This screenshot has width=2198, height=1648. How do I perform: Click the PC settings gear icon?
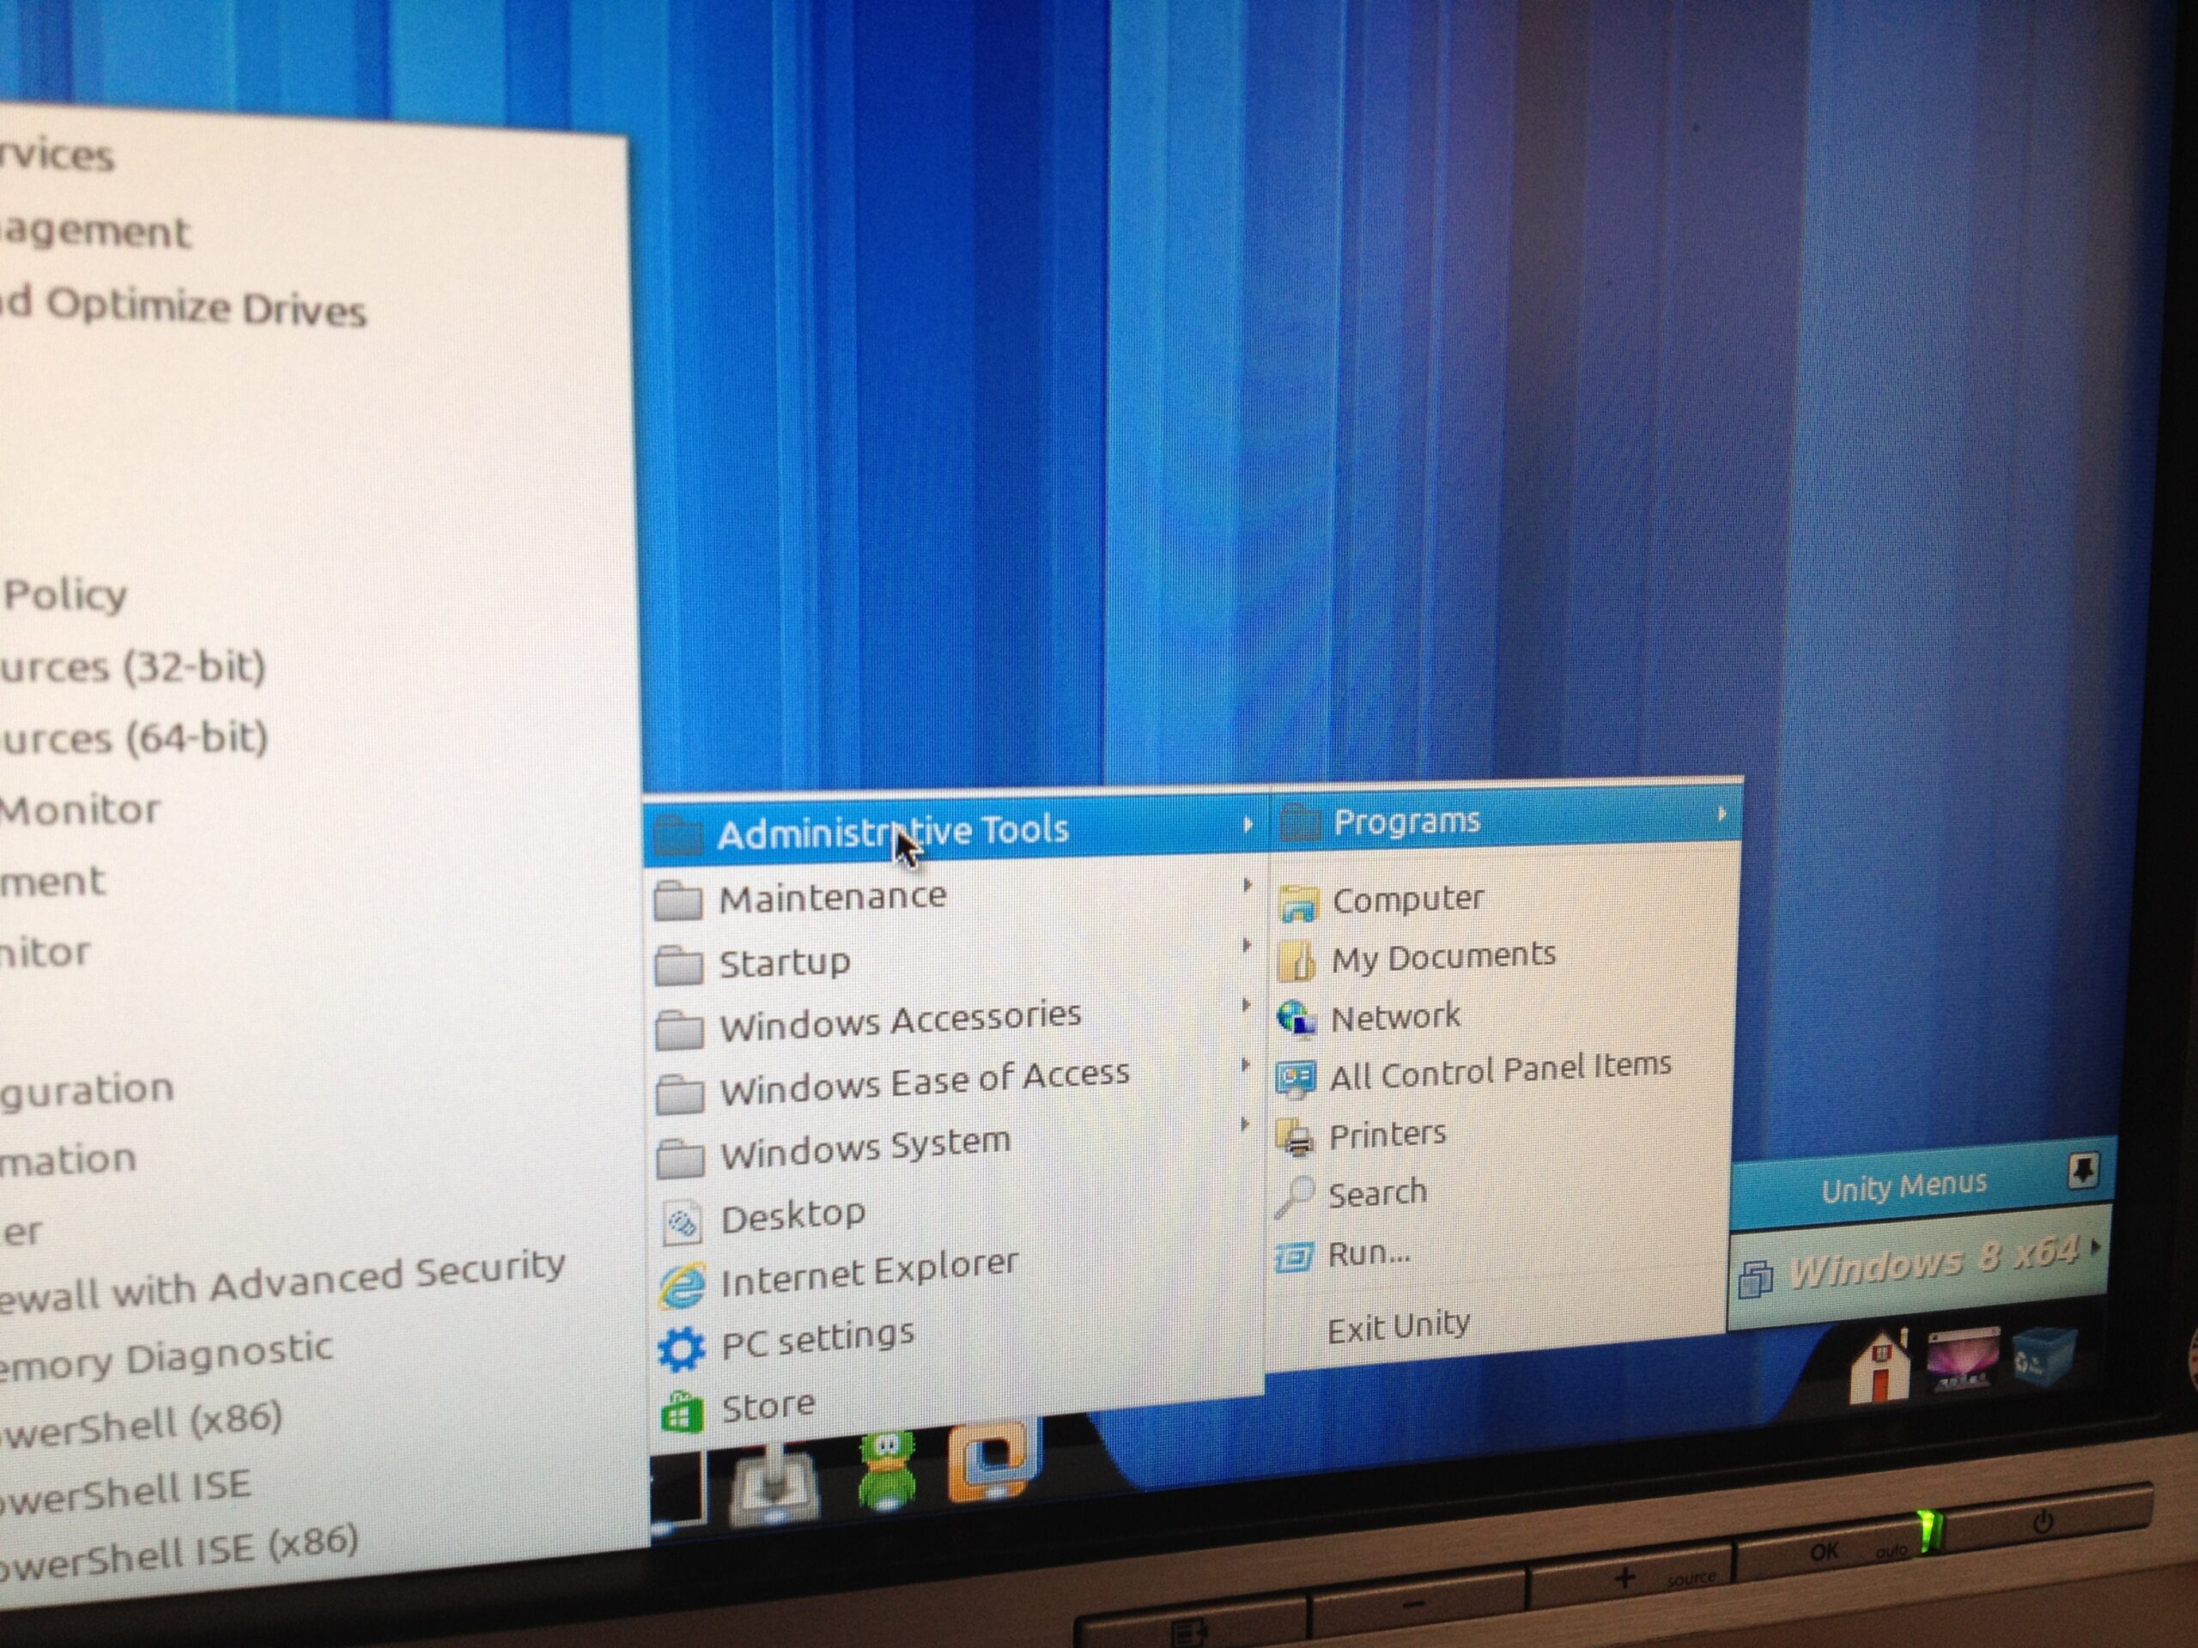click(x=683, y=1350)
